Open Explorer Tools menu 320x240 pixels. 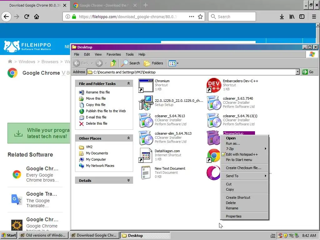(130, 54)
